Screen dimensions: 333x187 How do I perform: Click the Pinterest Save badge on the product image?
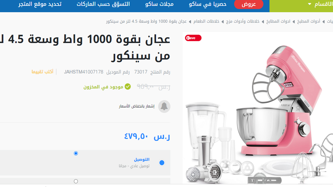193,38
